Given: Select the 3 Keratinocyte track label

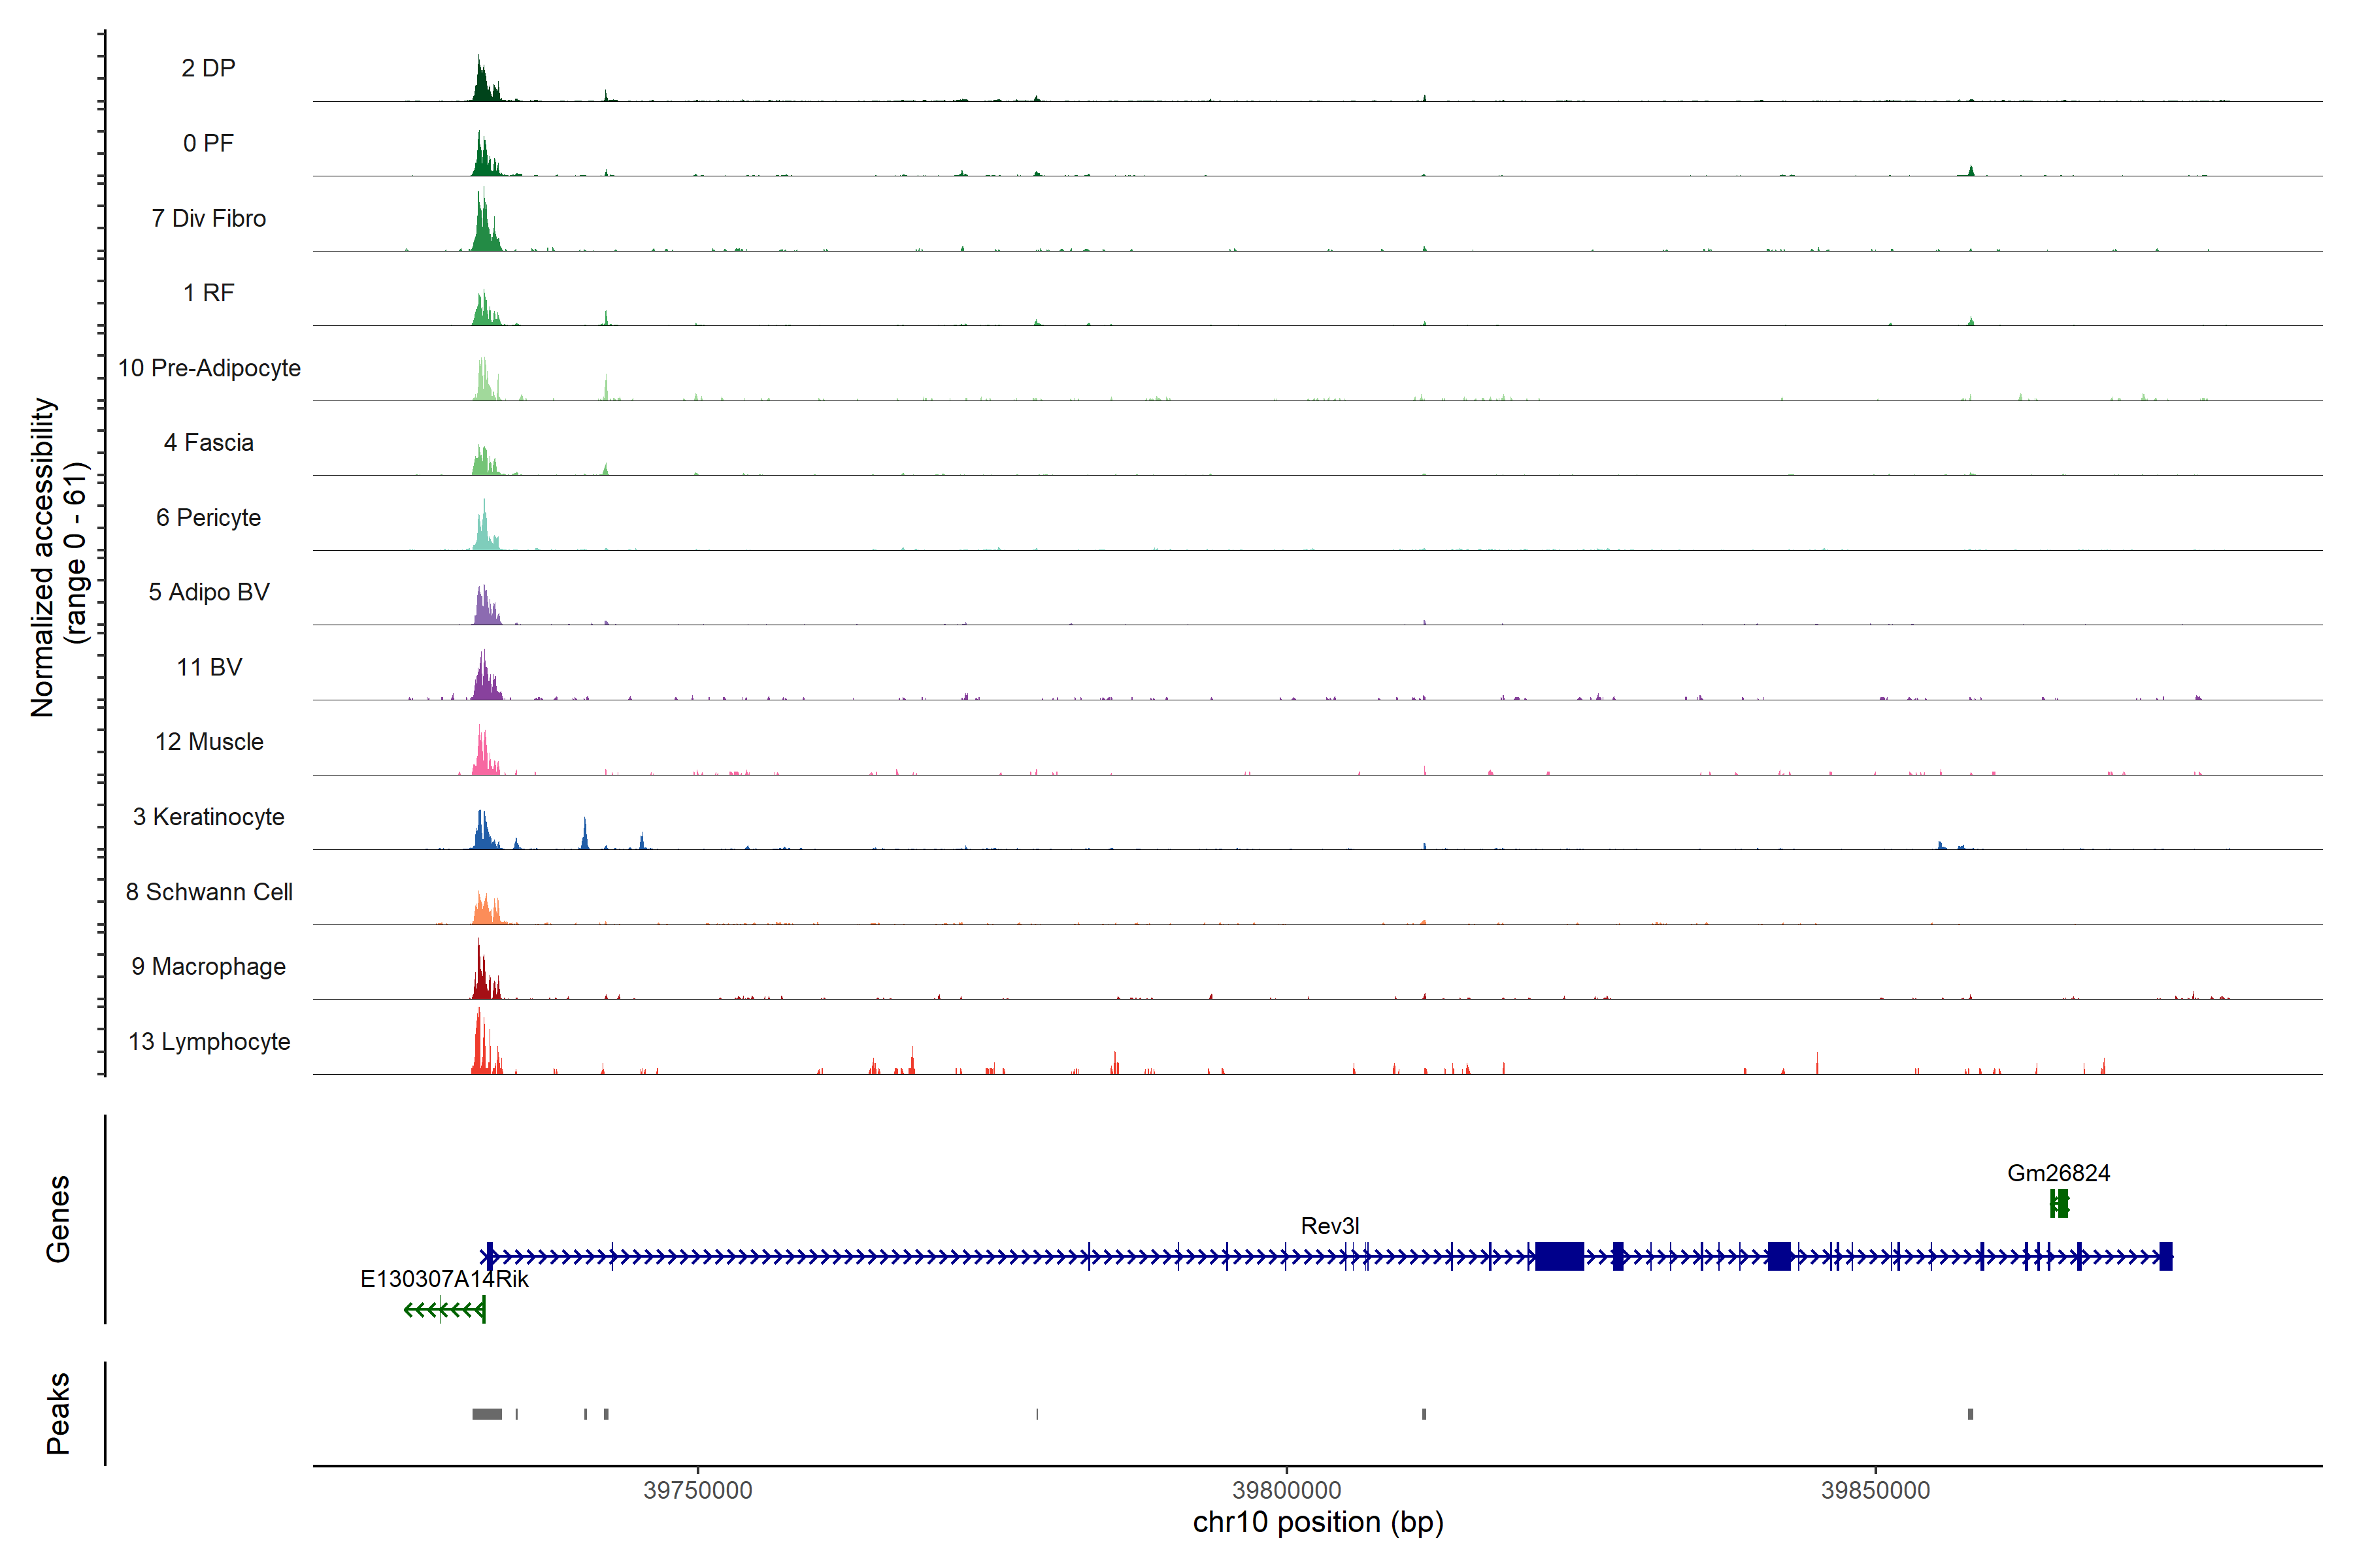Looking at the screenshot, I should pos(208,817).
